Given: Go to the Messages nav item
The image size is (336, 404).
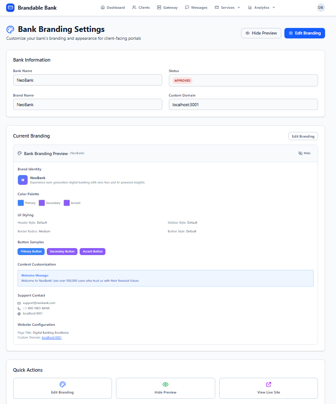Looking at the screenshot, I should pos(196,7).
